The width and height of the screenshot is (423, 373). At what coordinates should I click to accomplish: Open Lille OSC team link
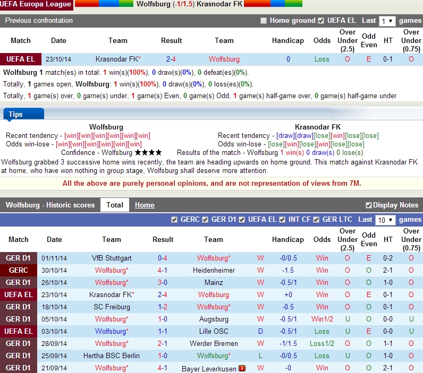pyautogui.click(x=214, y=331)
